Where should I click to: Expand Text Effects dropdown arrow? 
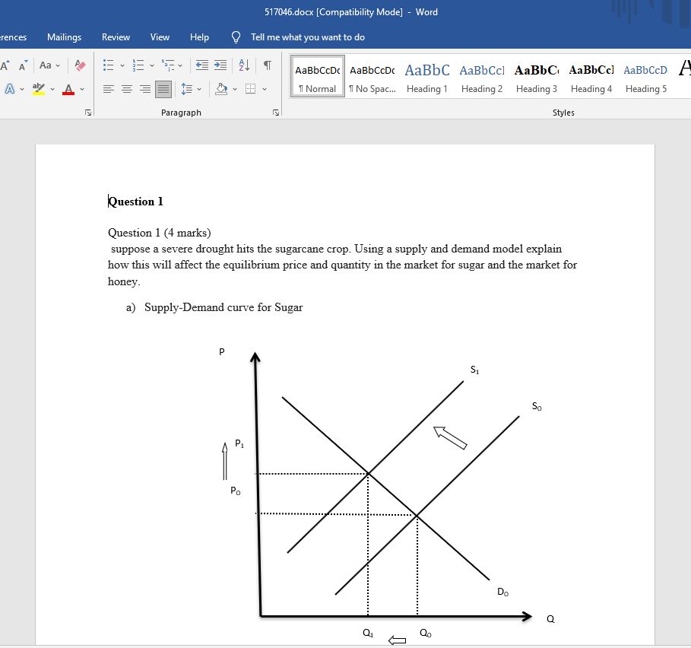click(x=22, y=90)
